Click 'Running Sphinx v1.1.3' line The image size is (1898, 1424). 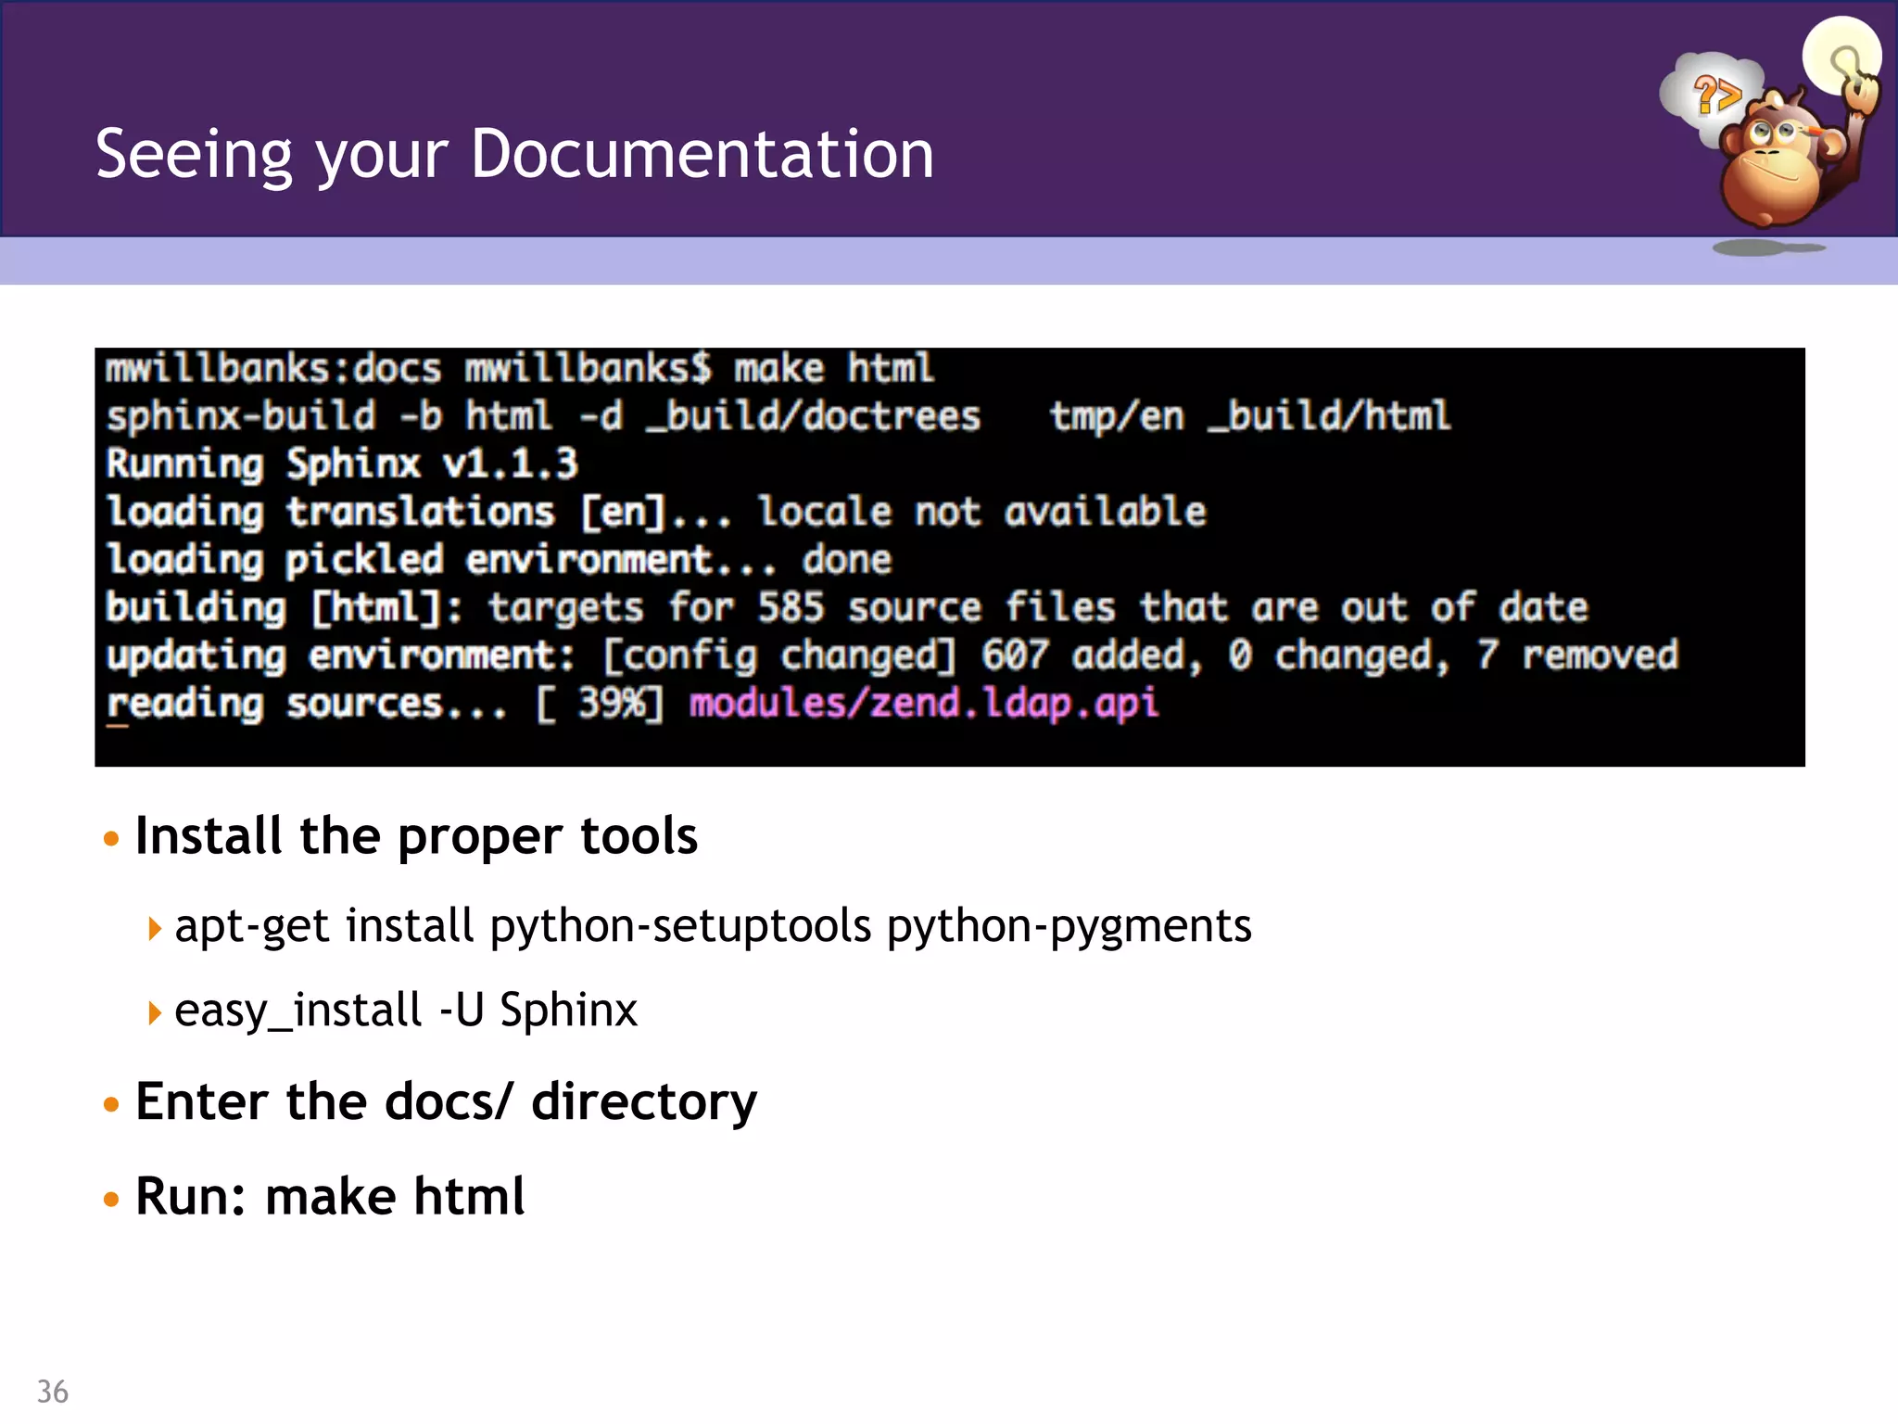pyautogui.click(x=342, y=464)
